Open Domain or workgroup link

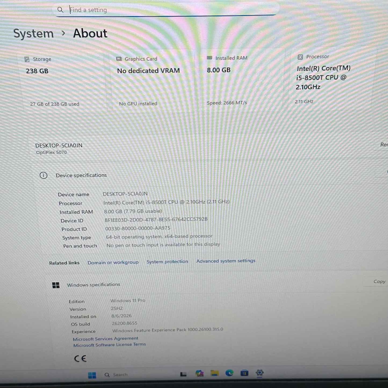113,262
